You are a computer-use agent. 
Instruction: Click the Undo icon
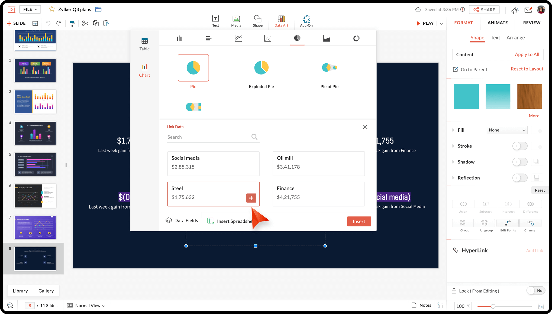[48, 23]
